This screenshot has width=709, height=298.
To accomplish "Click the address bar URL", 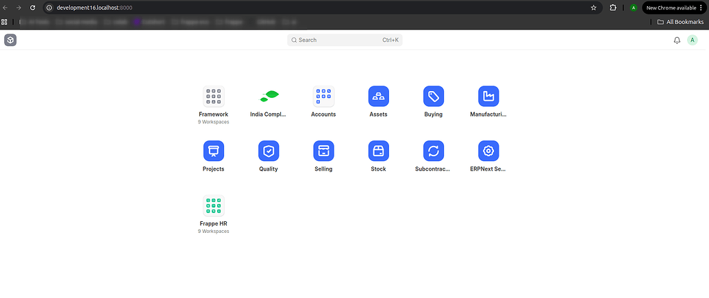I will coord(95,8).
